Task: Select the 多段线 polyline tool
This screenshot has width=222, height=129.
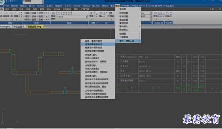Action: coord(6,14)
